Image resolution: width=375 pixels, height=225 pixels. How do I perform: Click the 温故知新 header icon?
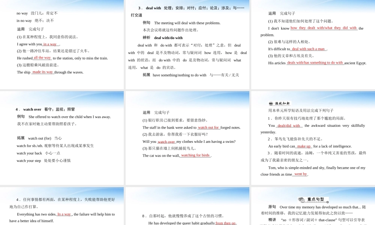[x=271, y=103]
